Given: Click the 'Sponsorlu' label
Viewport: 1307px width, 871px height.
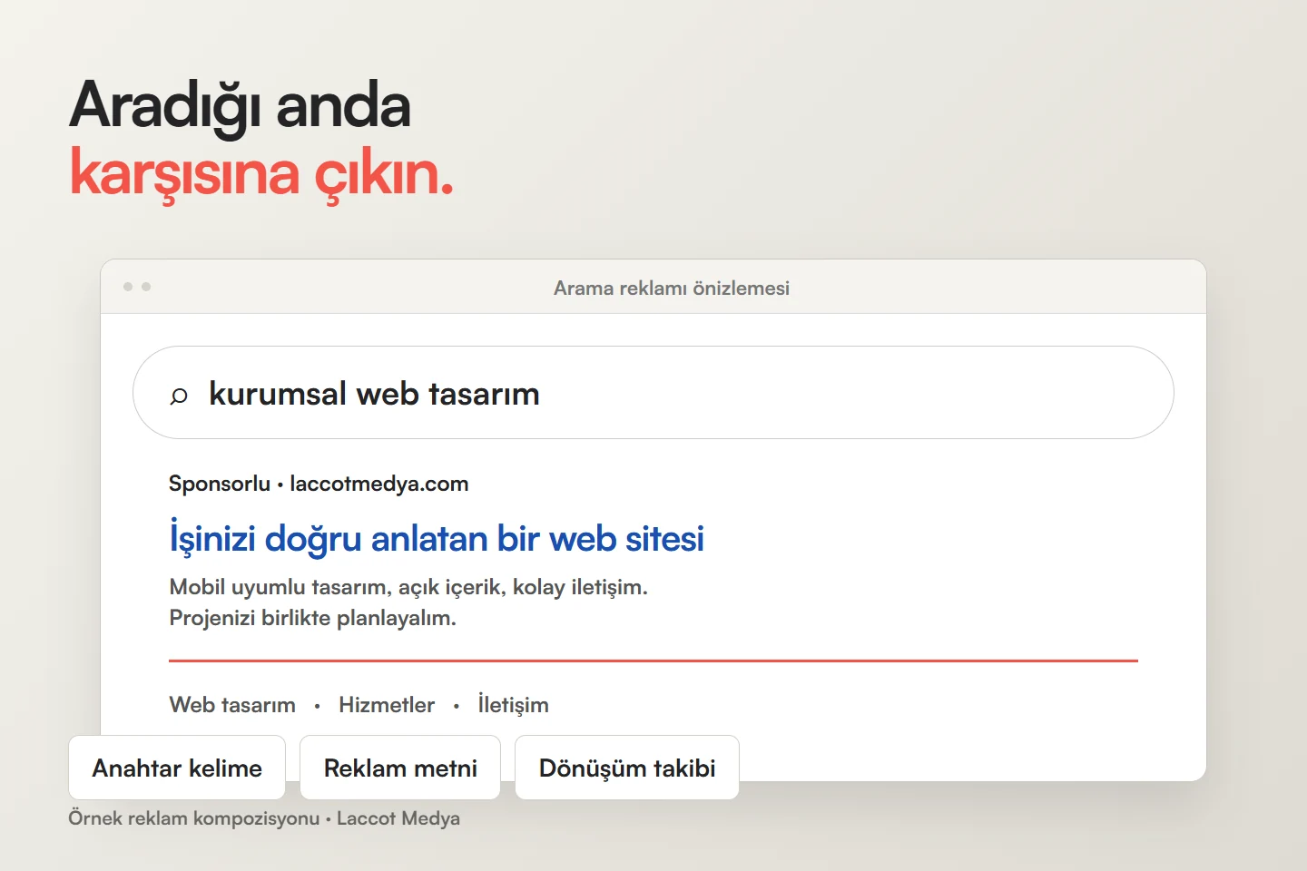Looking at the screenshot, I should click(220, 484).
